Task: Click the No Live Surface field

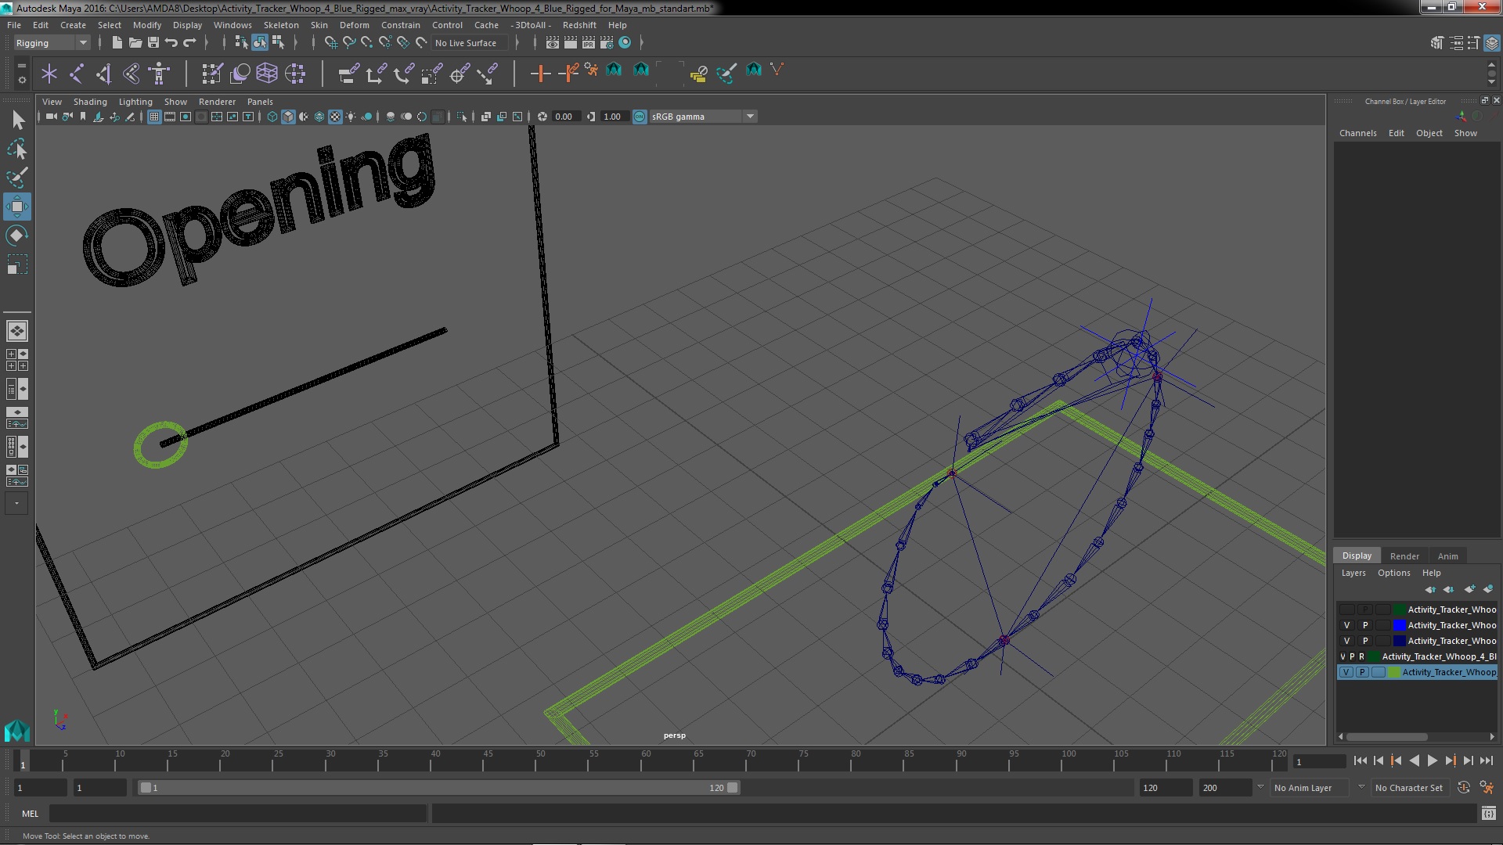Action: coord(468,43)
